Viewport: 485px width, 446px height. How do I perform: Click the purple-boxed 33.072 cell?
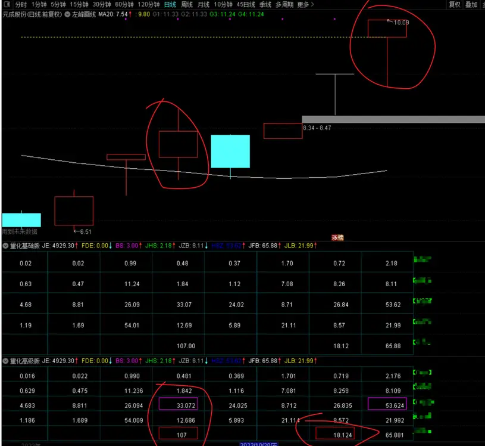pyautogui.click(x=178, y=405)
